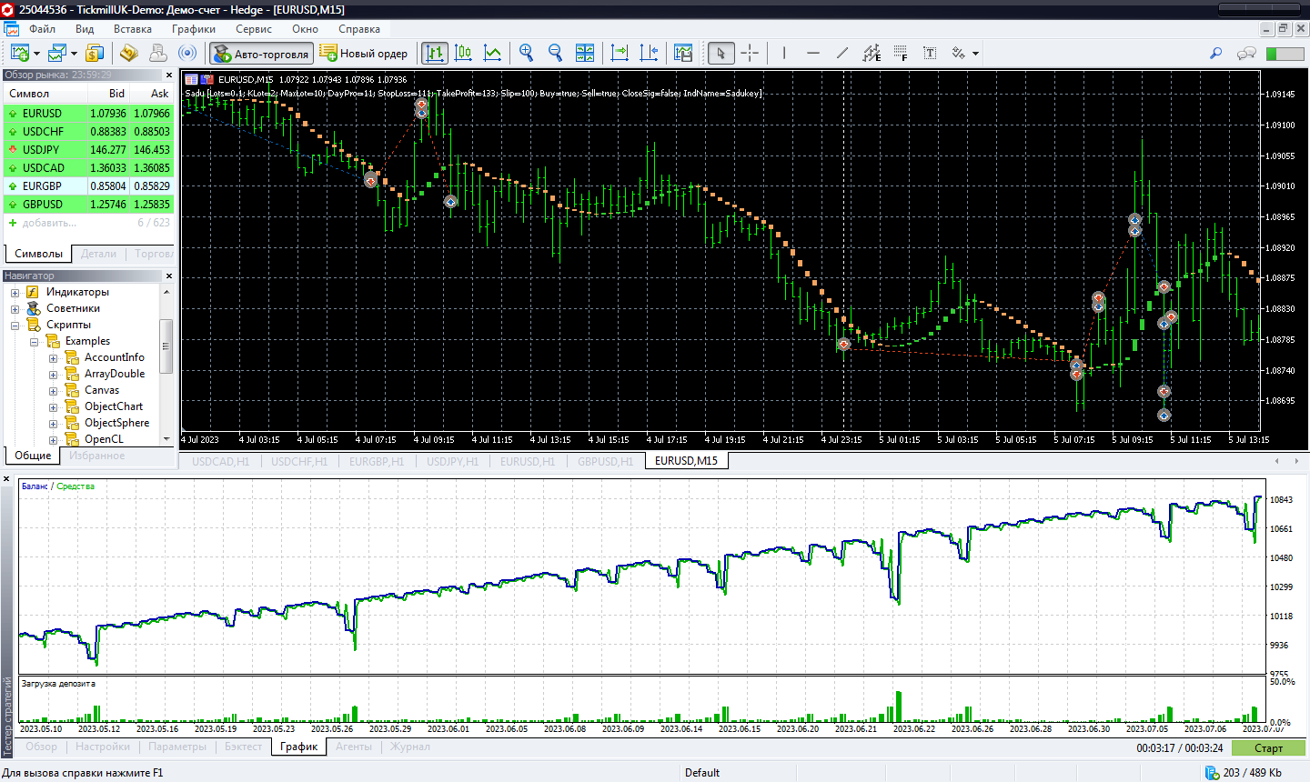Toggle chart auto-scroll to latest bar
Image resolution: width=1310 pixels, height=782 pixels.
tap(620, 53)
